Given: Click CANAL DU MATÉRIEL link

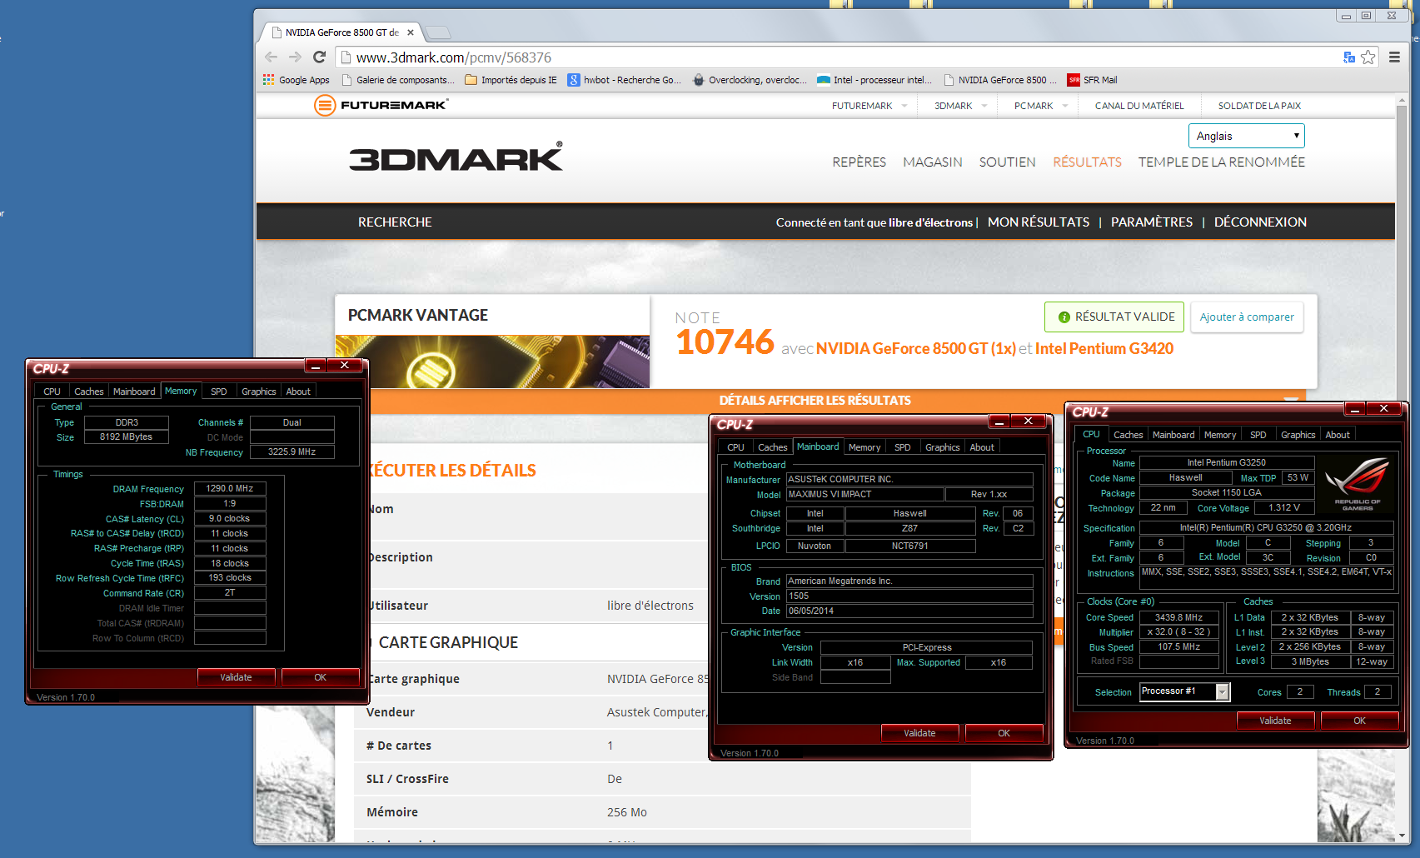Looking at the screenshot, I should click(x=1138, y=106).
